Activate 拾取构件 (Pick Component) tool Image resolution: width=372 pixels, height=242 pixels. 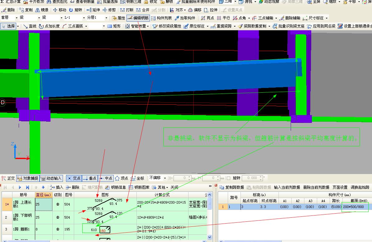(185, 18)
